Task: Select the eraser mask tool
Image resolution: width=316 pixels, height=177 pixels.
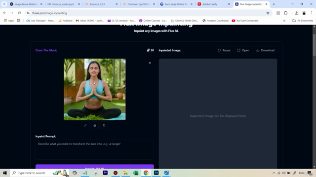Action: (95, 125)
